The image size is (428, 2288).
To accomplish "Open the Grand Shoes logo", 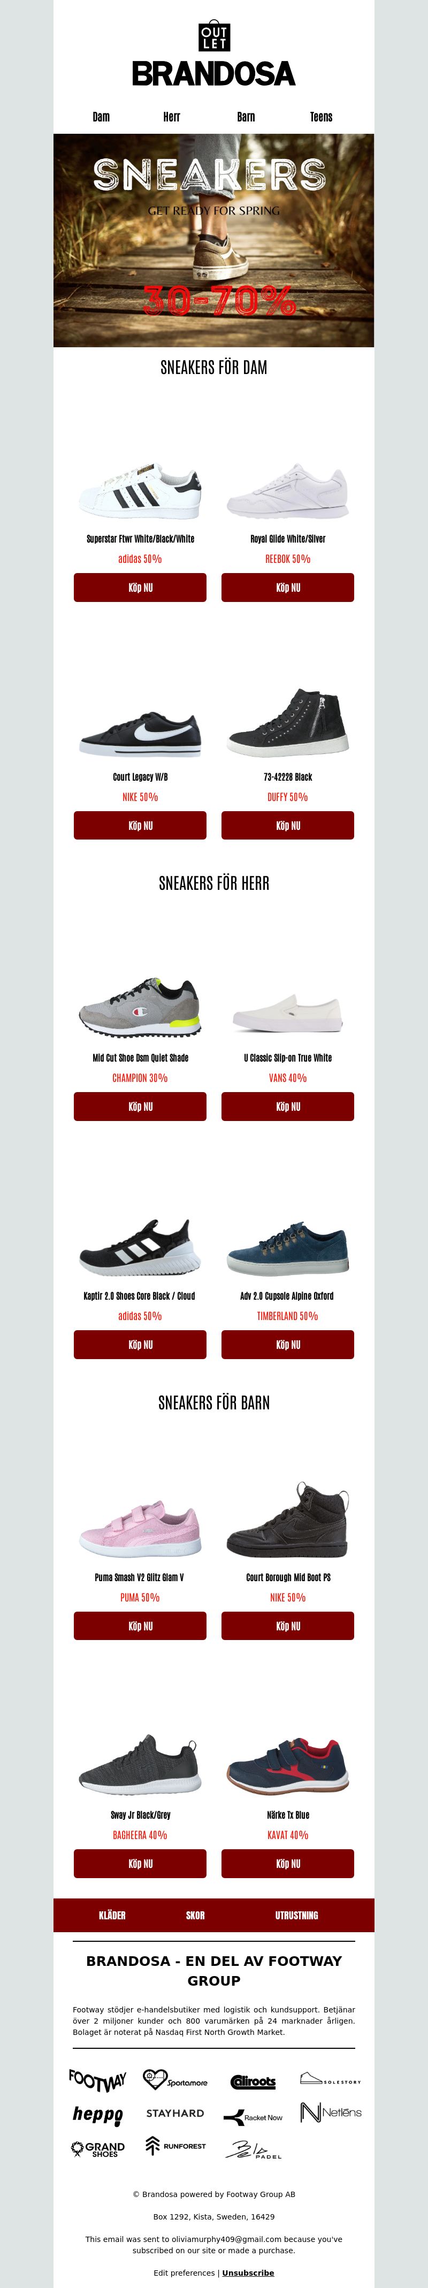I will [x=98, y=2148].
